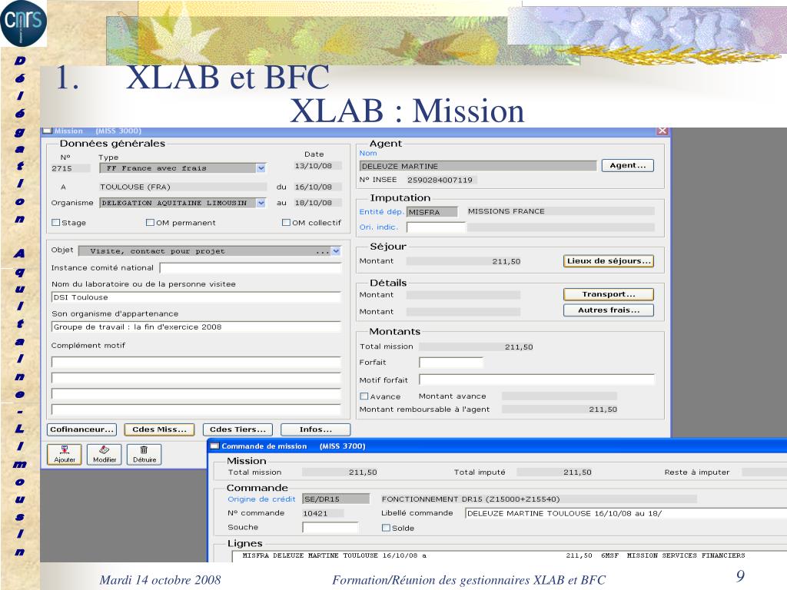Click the Cdes Tiers... button
Screen dimensions: 787x590
(237, 429)
